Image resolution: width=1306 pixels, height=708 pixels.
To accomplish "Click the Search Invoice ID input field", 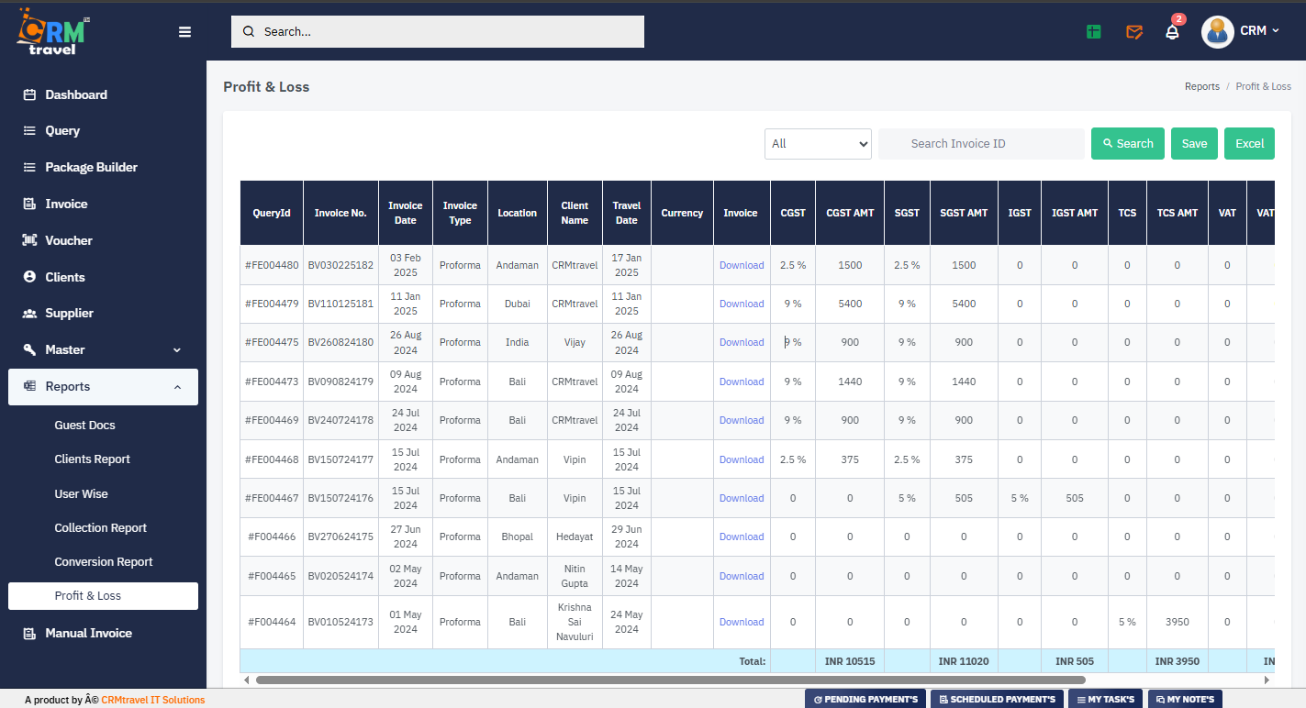I will point(980,143).
